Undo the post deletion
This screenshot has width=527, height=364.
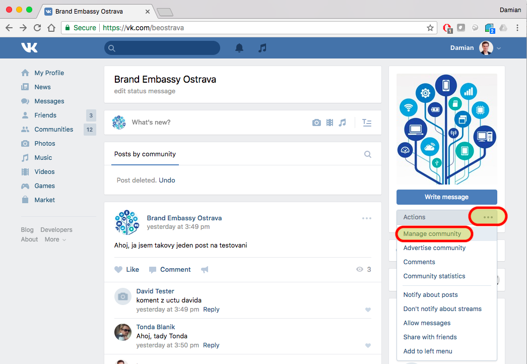pyautogui.click(x=167, y=180)
